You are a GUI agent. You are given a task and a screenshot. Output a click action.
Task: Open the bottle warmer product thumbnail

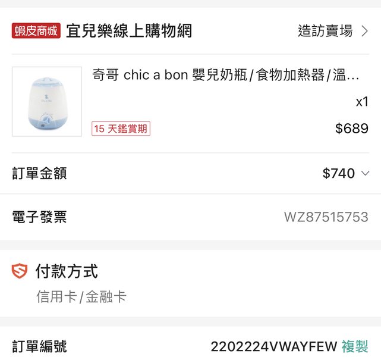(x=47, y=102)
